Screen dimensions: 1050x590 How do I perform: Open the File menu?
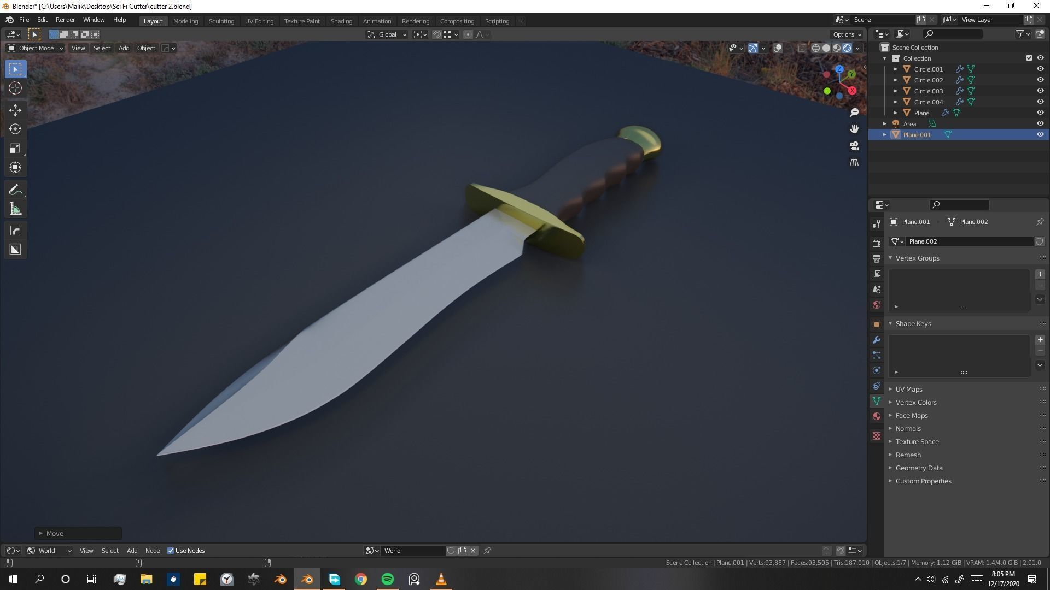(x=24, y=20)
